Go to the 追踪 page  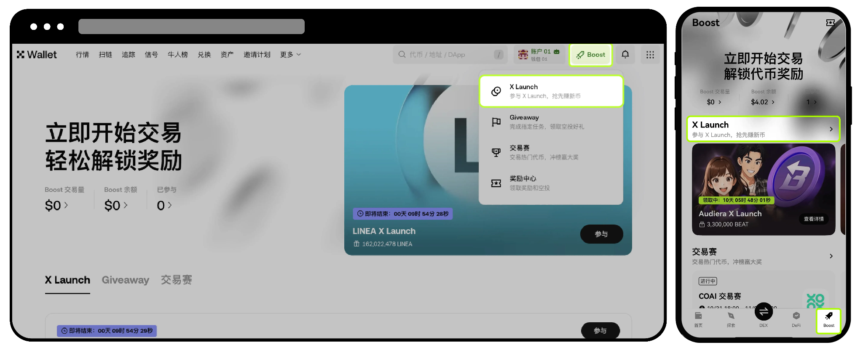click(x=129, y=55)
